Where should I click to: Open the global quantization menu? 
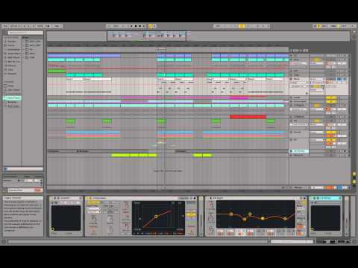57,26
